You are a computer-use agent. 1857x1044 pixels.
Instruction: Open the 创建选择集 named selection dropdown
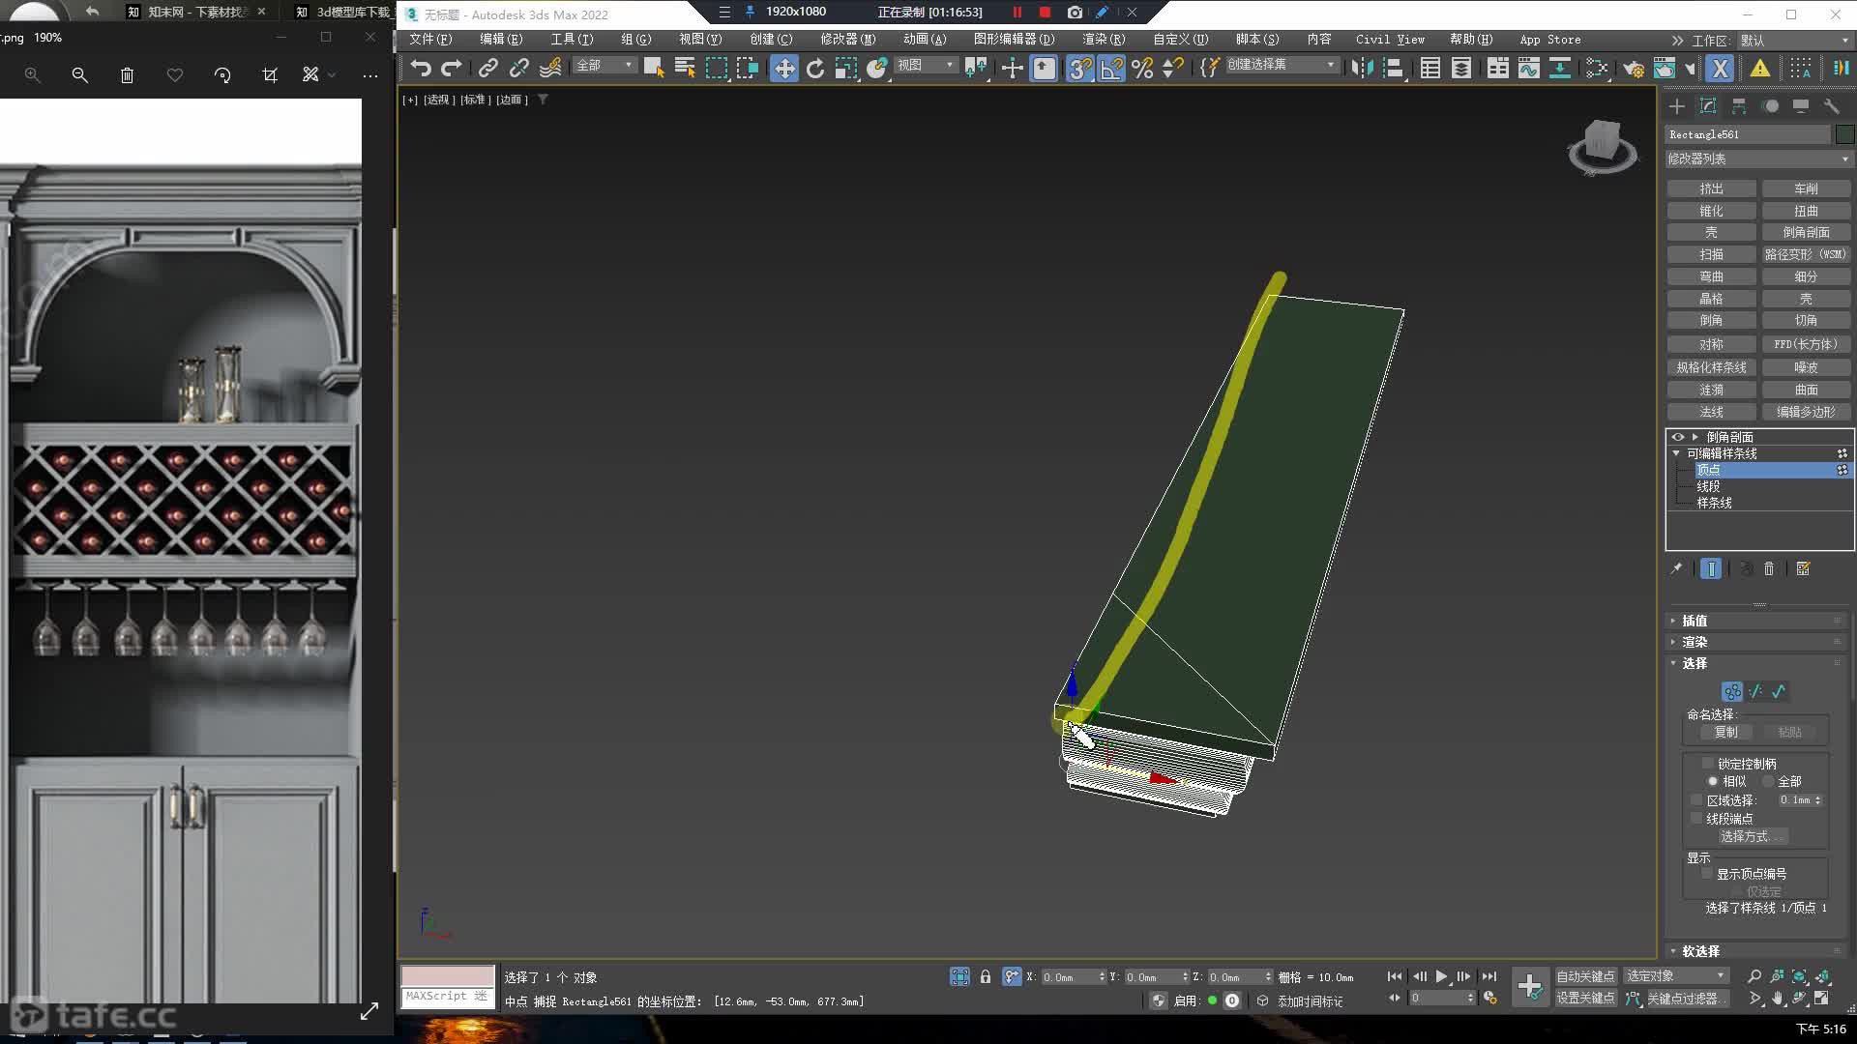(x=1282, y=65)
